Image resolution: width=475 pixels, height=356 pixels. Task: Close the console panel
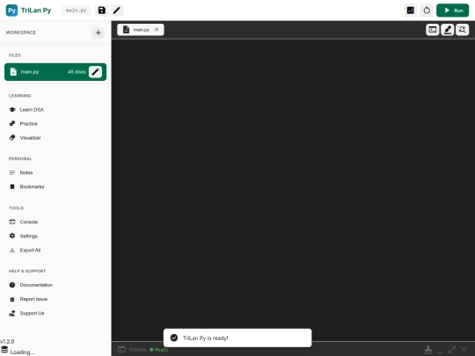click(464, 350)
